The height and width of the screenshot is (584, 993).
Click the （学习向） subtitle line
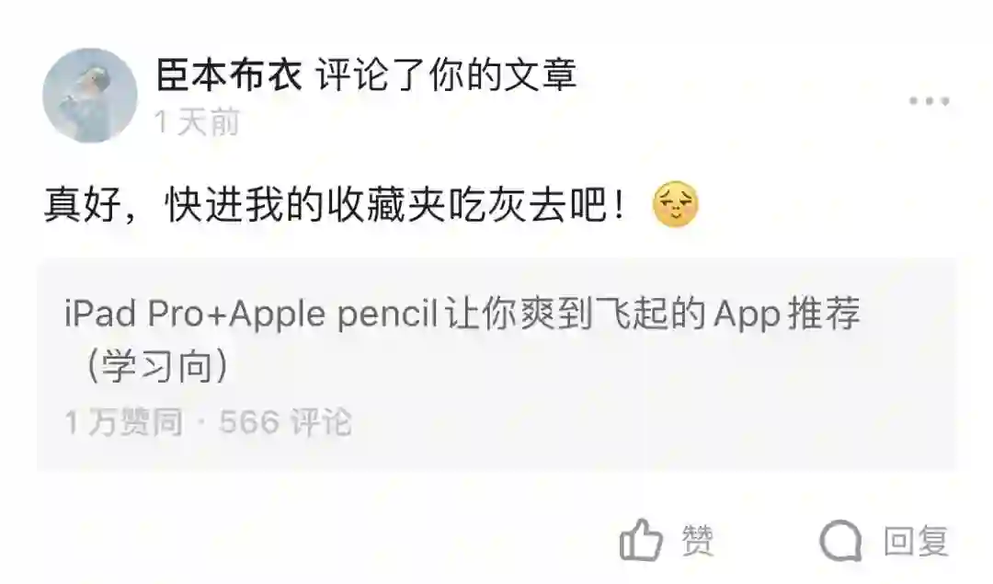click(x=157, y=366)
